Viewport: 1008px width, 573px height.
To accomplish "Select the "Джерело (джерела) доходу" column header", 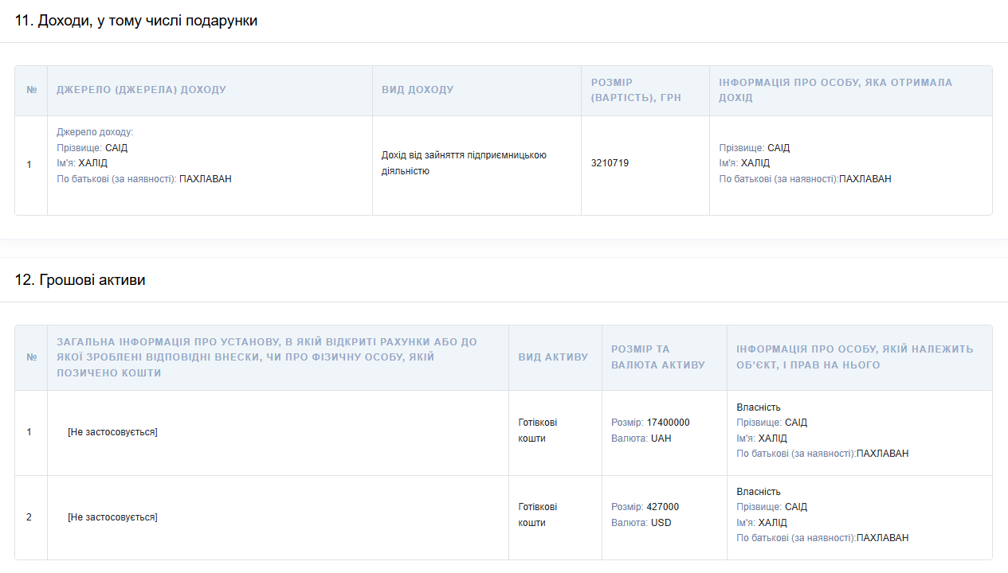I will [x=141, y=90].
